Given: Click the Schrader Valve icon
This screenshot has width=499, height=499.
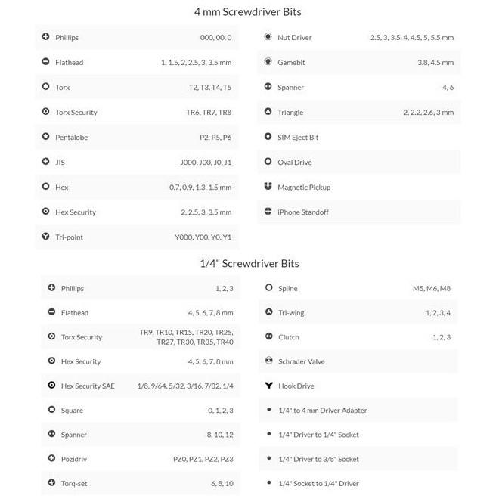Looking at the screenshot, I should [x=268, y=361].
